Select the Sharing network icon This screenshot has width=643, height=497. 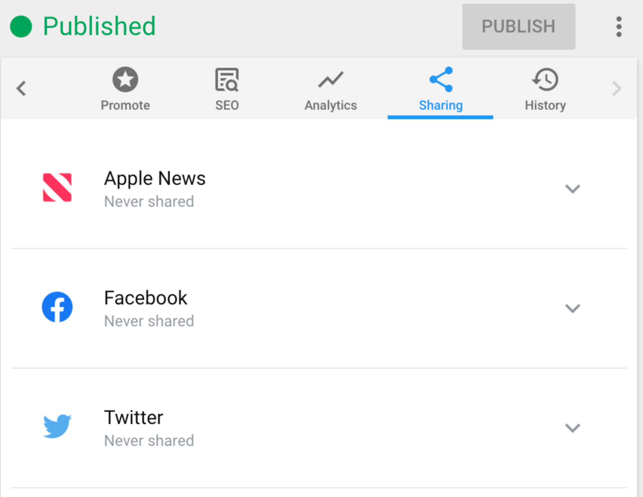pos(441,79)
